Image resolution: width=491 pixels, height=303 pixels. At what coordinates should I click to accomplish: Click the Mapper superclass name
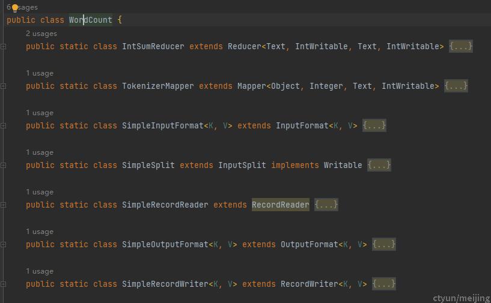point(252,86)
